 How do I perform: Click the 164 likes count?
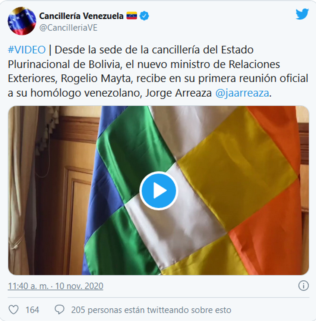click(32, 310)
